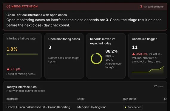Click the 88.2% records value

coord(112,51)
